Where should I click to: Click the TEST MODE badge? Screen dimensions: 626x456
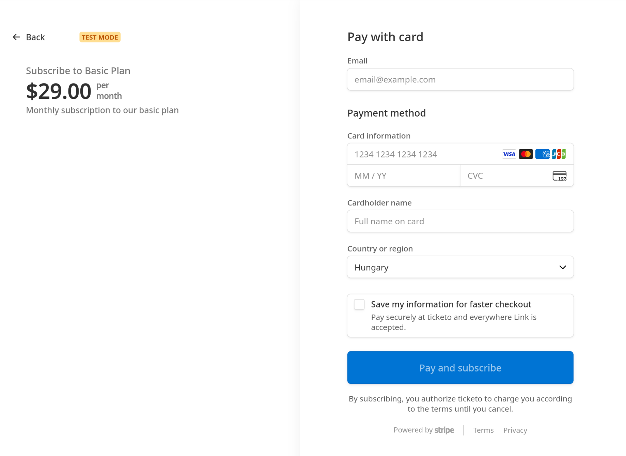pyautogui.click(x=99, y=37)
